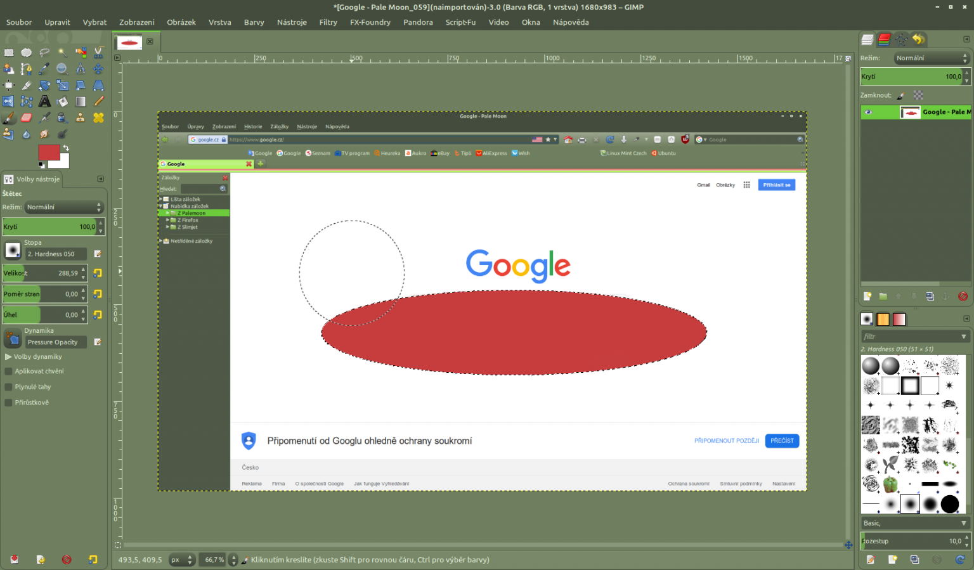
Task: Open the px unit dropdown in status bar
Action: click(182, 560)
